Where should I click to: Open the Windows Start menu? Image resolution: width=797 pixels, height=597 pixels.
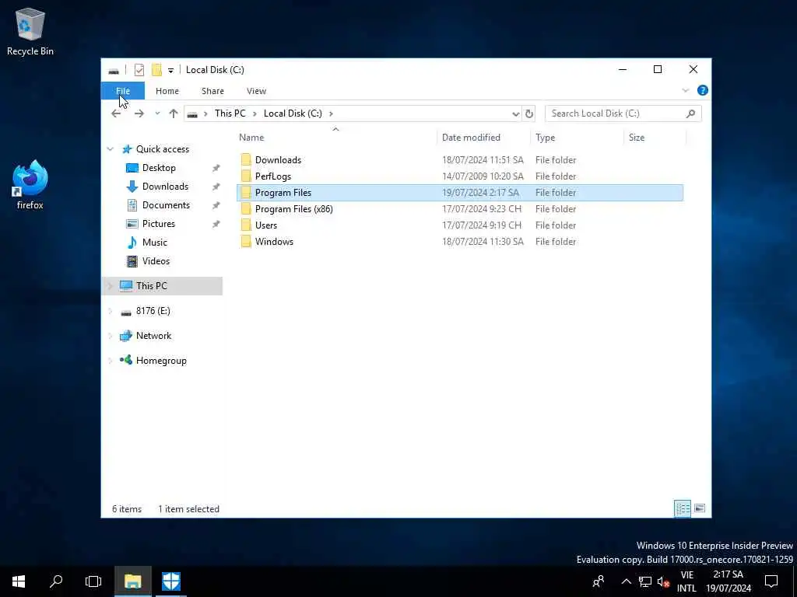pyautogui.click(x=19, y=581)
